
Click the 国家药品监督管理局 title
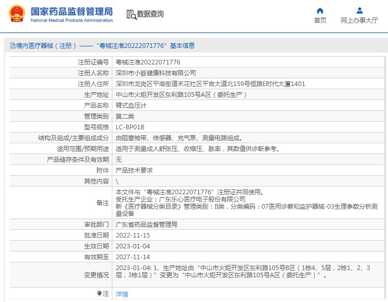[x=72, y=11]
